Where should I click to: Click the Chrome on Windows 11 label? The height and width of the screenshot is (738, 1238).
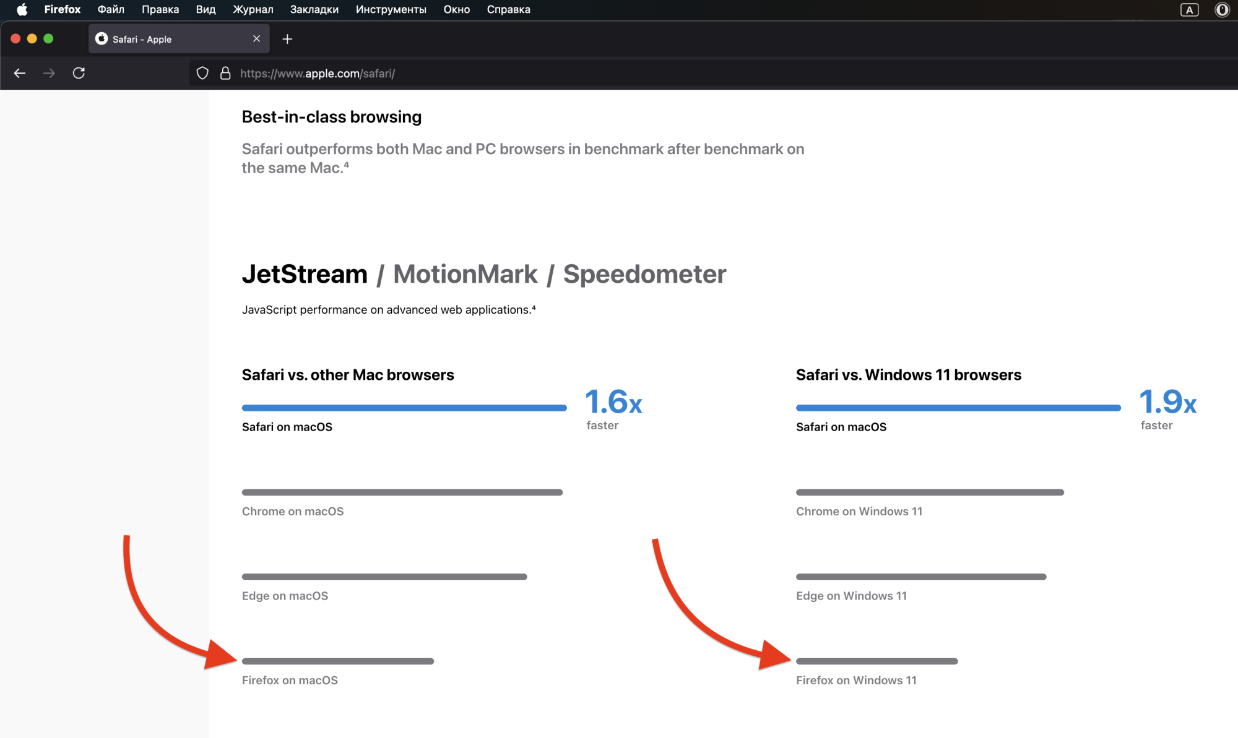click(x=859, y=512)
